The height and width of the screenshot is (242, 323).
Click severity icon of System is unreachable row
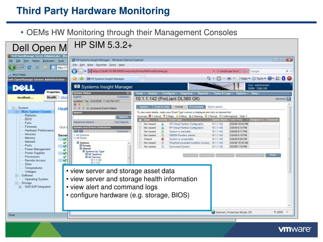click(x=162, y=139)
